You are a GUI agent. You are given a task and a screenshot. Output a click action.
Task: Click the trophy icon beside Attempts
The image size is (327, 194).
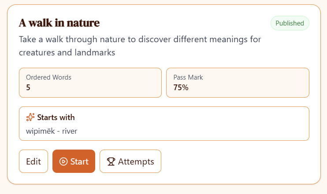[x=111, y=161]
